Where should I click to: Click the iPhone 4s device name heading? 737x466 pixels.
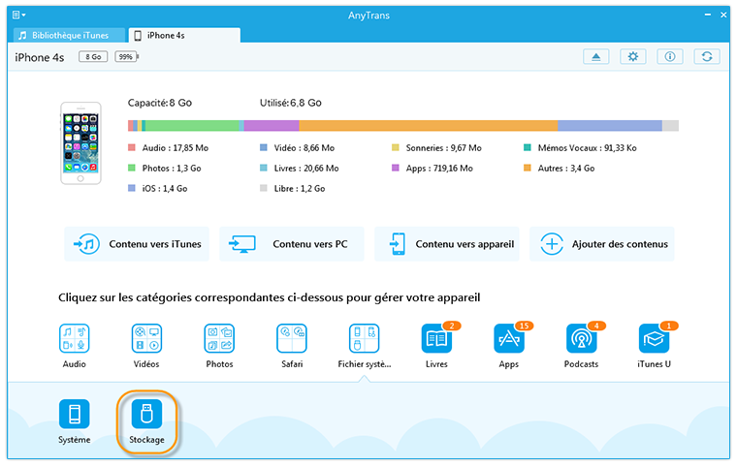40,57
